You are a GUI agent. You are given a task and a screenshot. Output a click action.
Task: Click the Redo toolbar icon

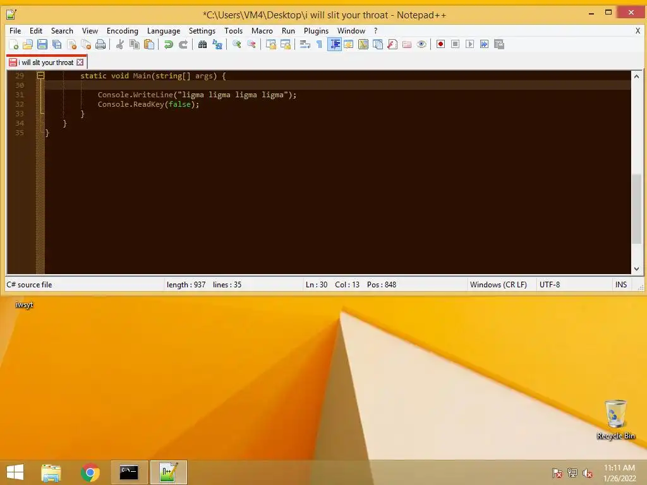[x=183, y=44]
